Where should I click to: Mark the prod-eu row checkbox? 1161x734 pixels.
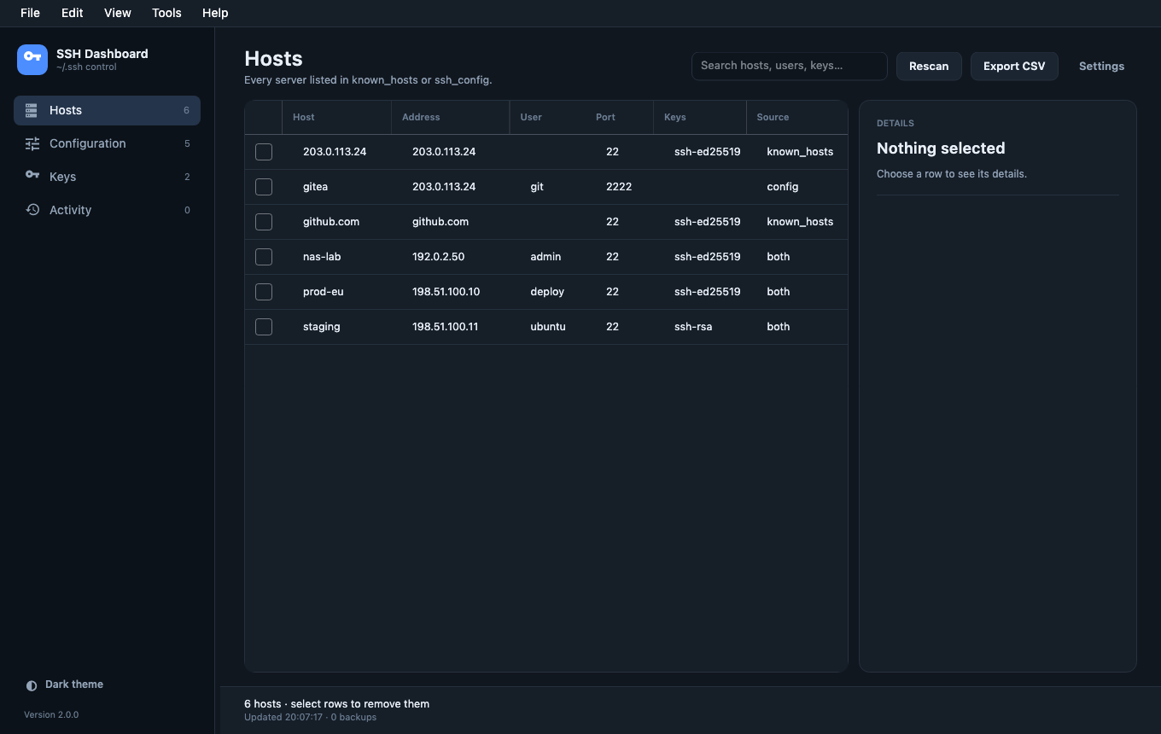coord(264,292)
